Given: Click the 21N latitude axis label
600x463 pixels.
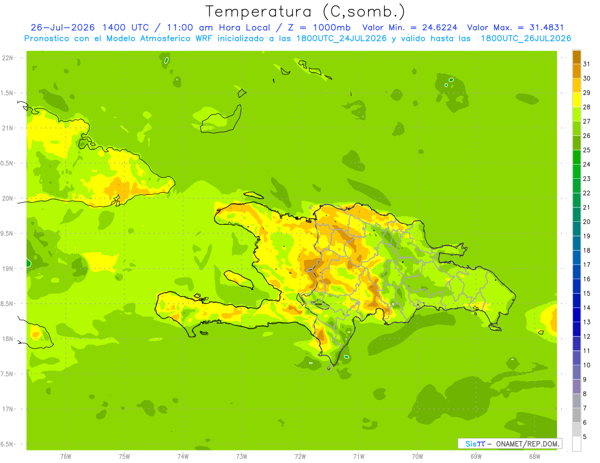Looking at the screenshot, I should (x=8, y=128).
